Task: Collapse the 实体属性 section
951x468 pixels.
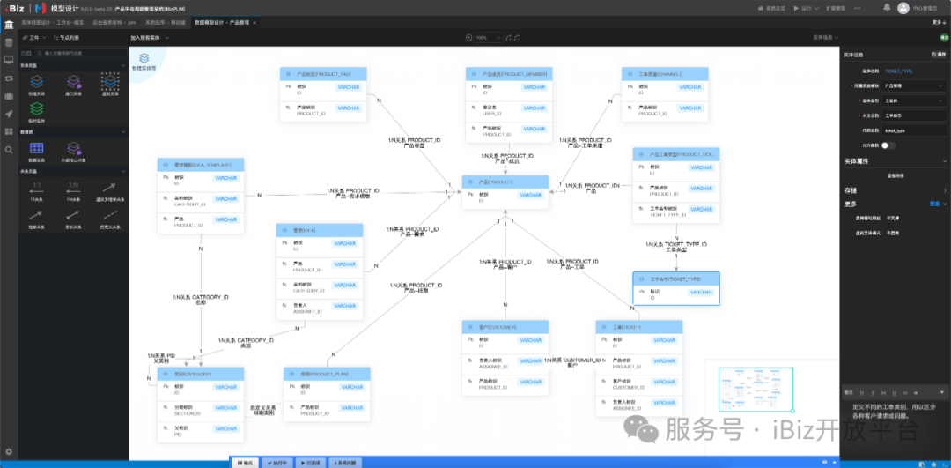Action: pyautogui.click(x=944, y=161)
